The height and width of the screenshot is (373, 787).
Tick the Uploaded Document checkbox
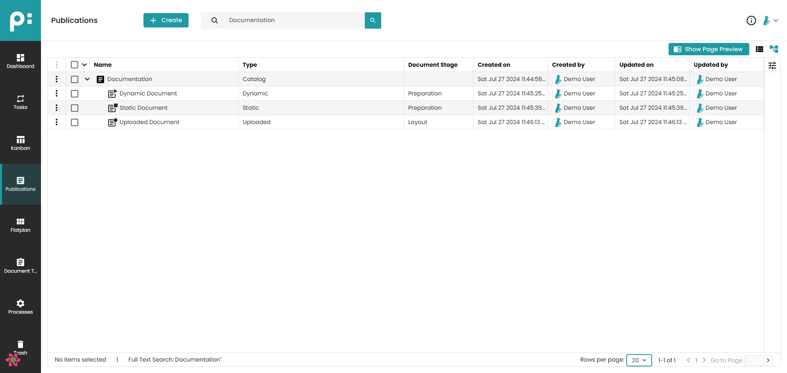pos(75,122)
